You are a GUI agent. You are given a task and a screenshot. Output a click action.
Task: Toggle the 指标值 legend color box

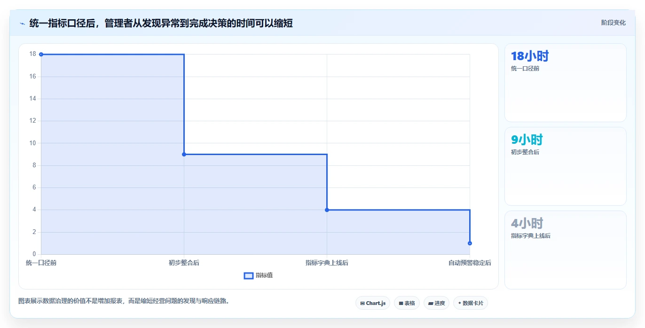tap(249, 275)
